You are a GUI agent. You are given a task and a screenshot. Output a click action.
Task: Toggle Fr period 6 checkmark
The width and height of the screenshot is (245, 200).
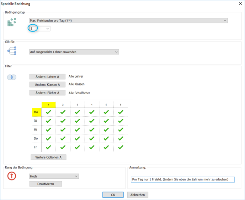tap(121, 147)
